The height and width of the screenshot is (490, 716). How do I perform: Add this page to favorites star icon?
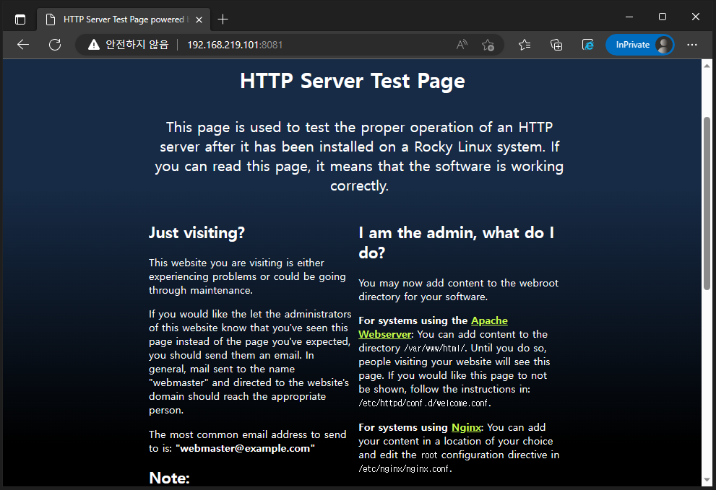pyautogui.click(x=488, y=45)
